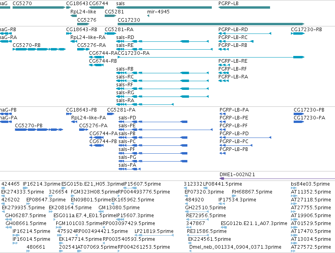Image resolution: width=335 pixels, height=253 pixels.
Task: Select the EK224561.5prime EST label
Action: [209, 239]
